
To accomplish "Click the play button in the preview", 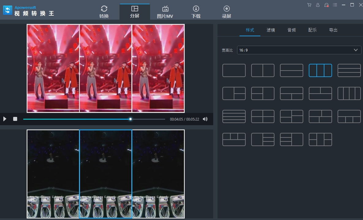I will pyautogui.click(x=5, y=119).
